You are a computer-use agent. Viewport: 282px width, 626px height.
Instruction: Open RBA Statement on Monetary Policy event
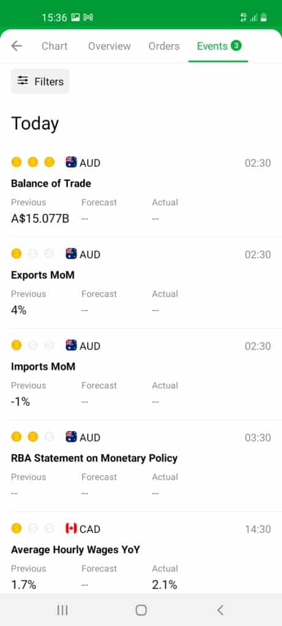[141, 465]
